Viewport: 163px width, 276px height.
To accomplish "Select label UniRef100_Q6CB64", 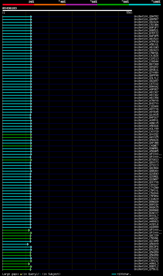I will pyautogui.click(x=146, y=169).
